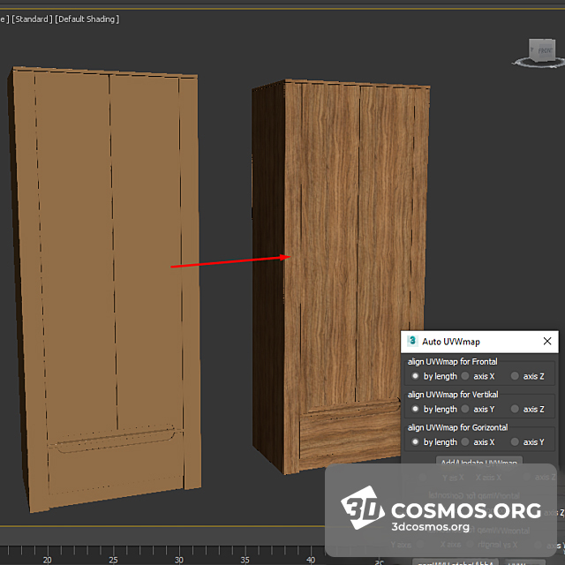Click the 3ds Max icon in Auto UVWmap title bar
The image size is (565, 565).
click(412, 341)
